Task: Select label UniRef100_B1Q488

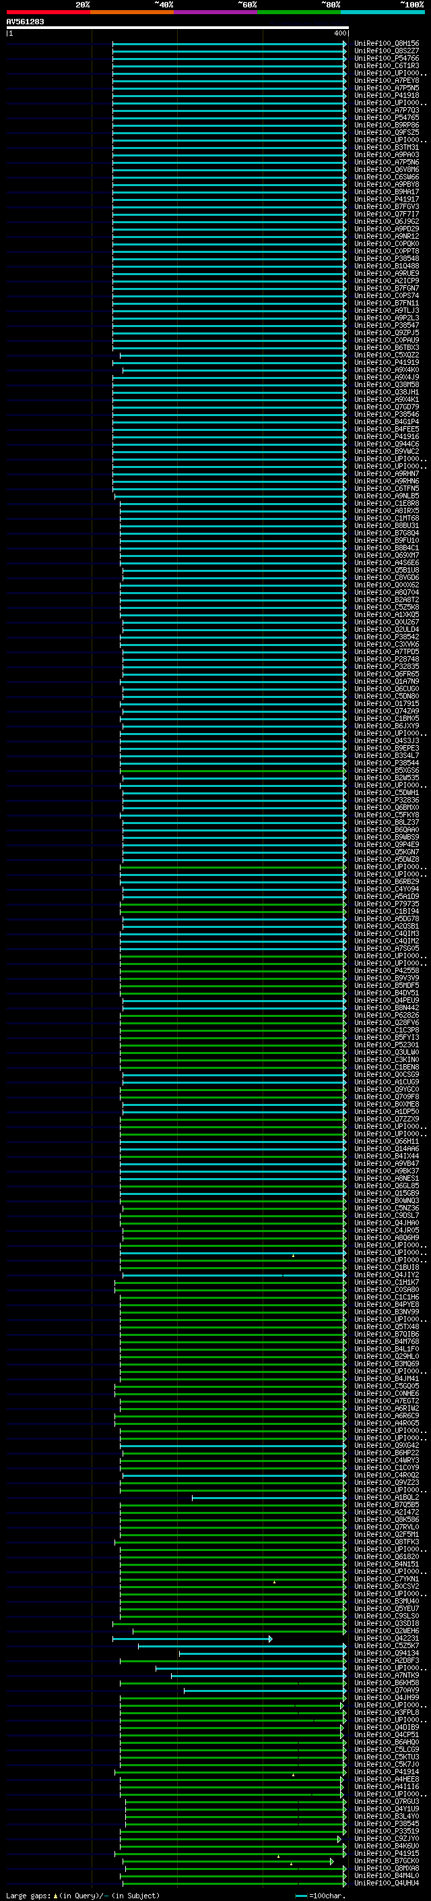Action: [386, 266]
